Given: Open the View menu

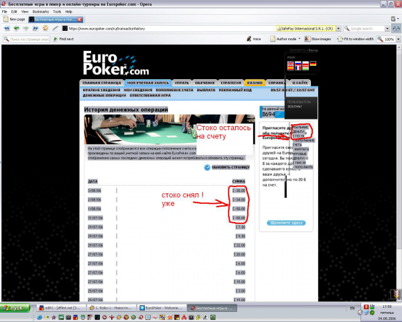Looking at the screenshot, I should (25, 11).
